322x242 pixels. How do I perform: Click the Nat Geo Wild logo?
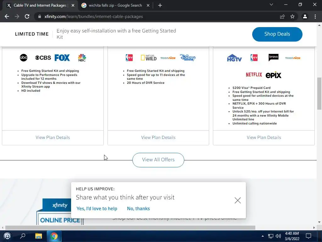(149, 58)
